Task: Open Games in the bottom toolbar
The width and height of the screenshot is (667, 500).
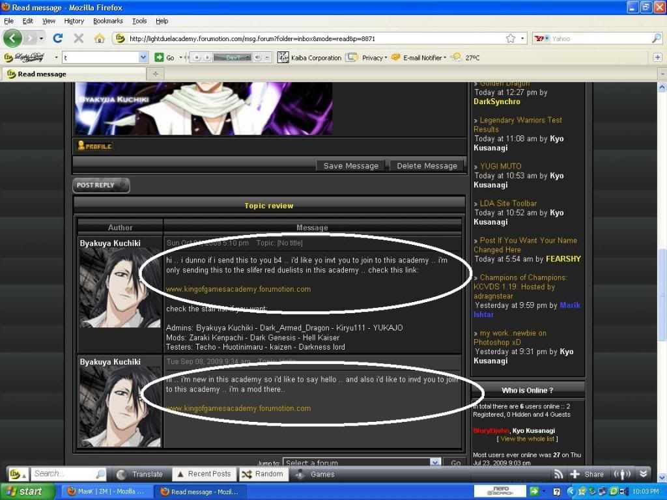Action: [x=316, y=474]
